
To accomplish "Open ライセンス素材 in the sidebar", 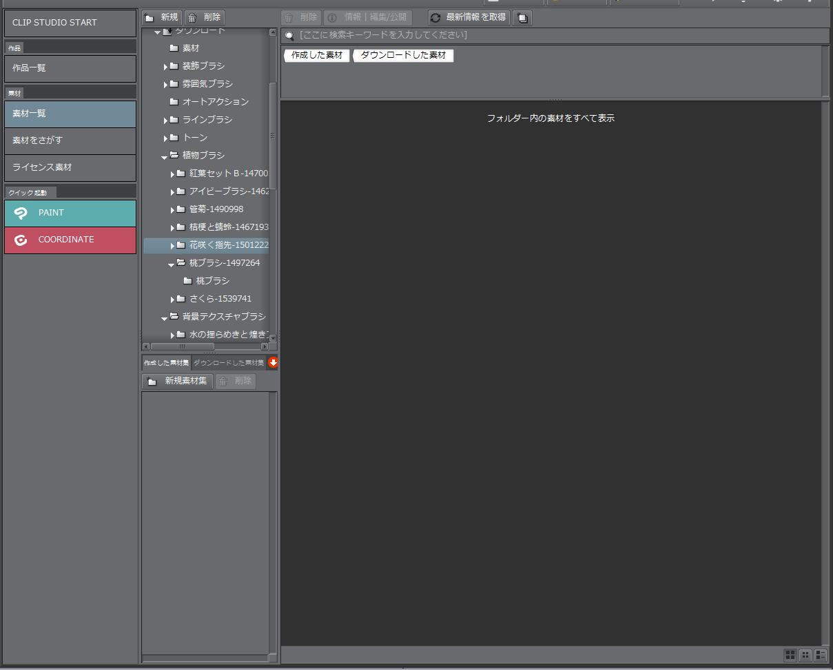I will (70, 167).
